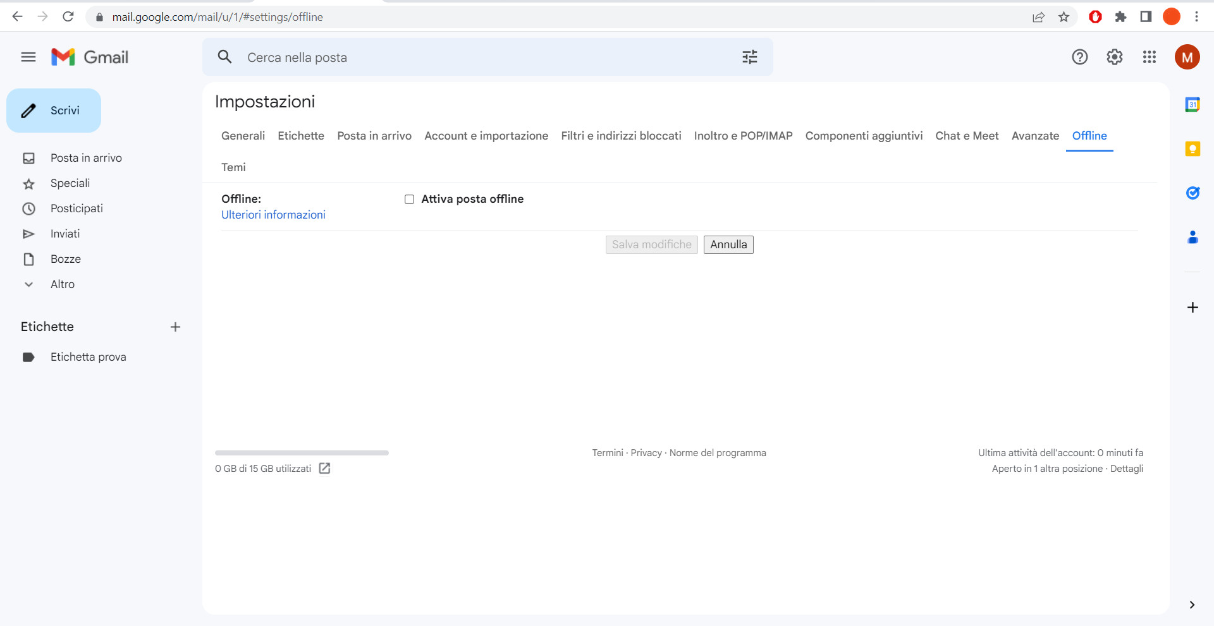Open the account avatar menu
Image resolution: width=1214 pixels, height=626 pixels.
click(1186, 57)
